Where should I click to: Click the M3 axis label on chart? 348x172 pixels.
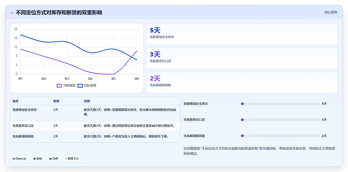click(67, 79)
